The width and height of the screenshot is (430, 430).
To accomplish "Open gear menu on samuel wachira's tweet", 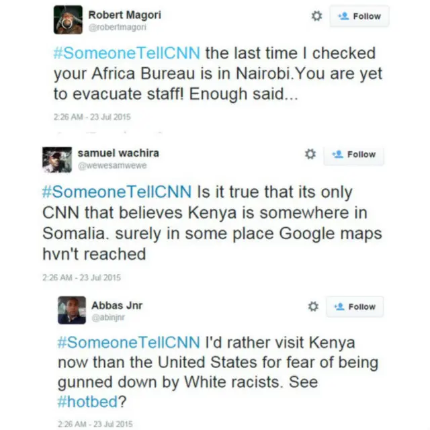I will point(310,154).
